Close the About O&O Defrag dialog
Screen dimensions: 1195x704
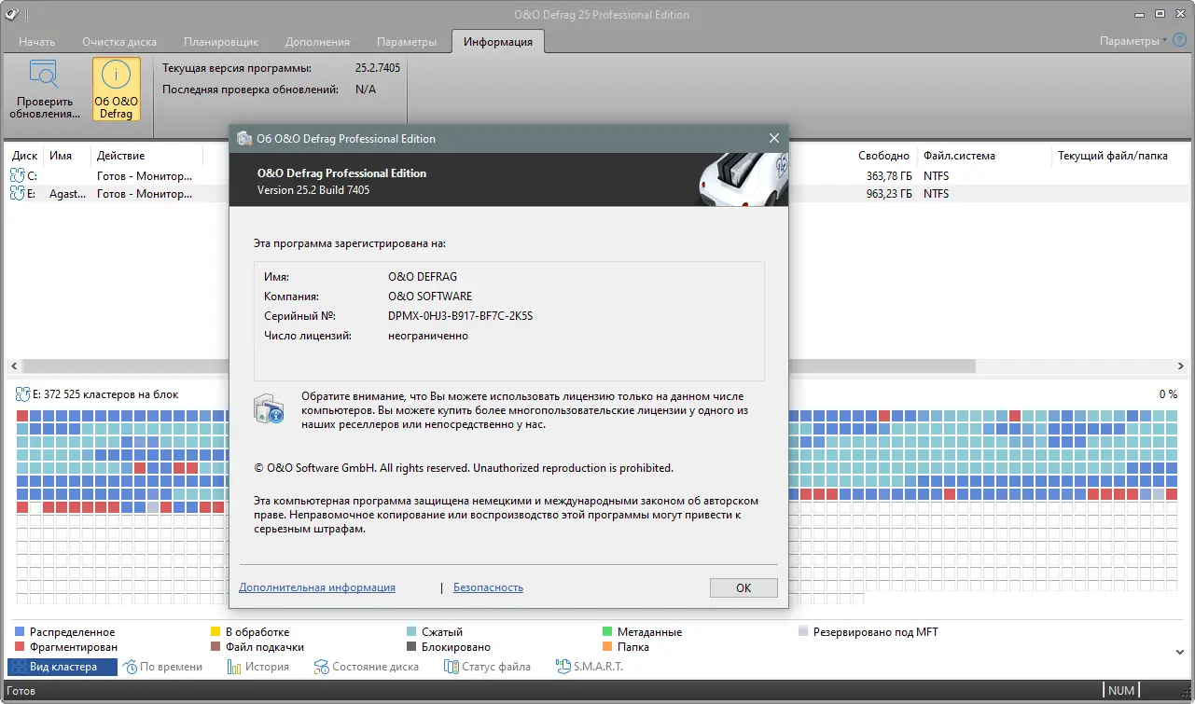click(773, 138)
